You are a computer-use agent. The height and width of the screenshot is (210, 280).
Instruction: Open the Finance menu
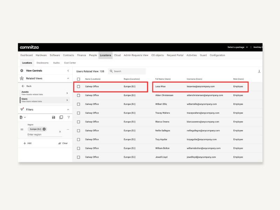click(x=82, y=55)
